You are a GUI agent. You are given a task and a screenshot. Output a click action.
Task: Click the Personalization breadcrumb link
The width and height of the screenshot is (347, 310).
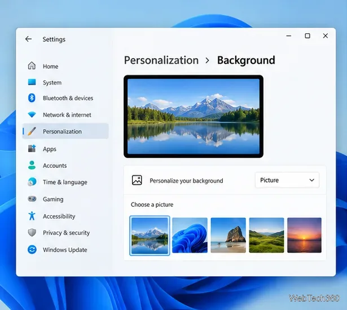point(161,60)
